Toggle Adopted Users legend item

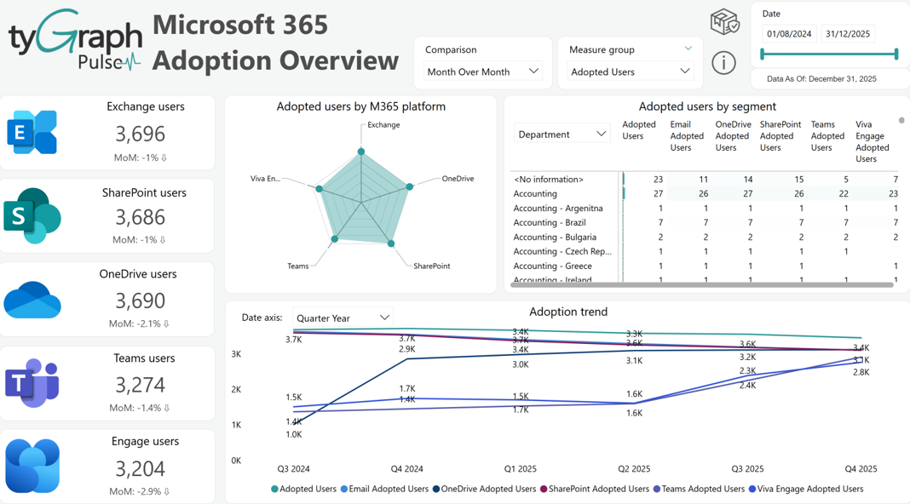click(303, 489)
